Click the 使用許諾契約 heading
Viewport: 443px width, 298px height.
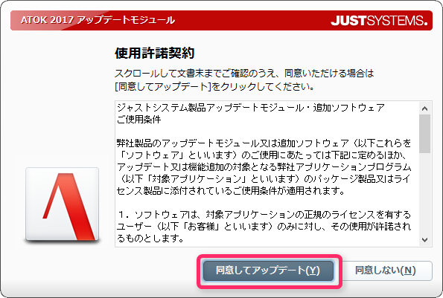coord(155,53)
